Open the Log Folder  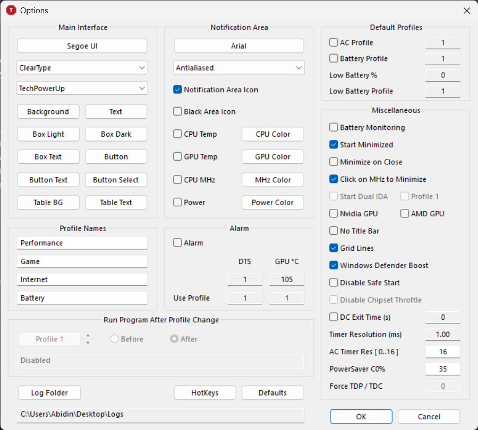pos(49,393)
